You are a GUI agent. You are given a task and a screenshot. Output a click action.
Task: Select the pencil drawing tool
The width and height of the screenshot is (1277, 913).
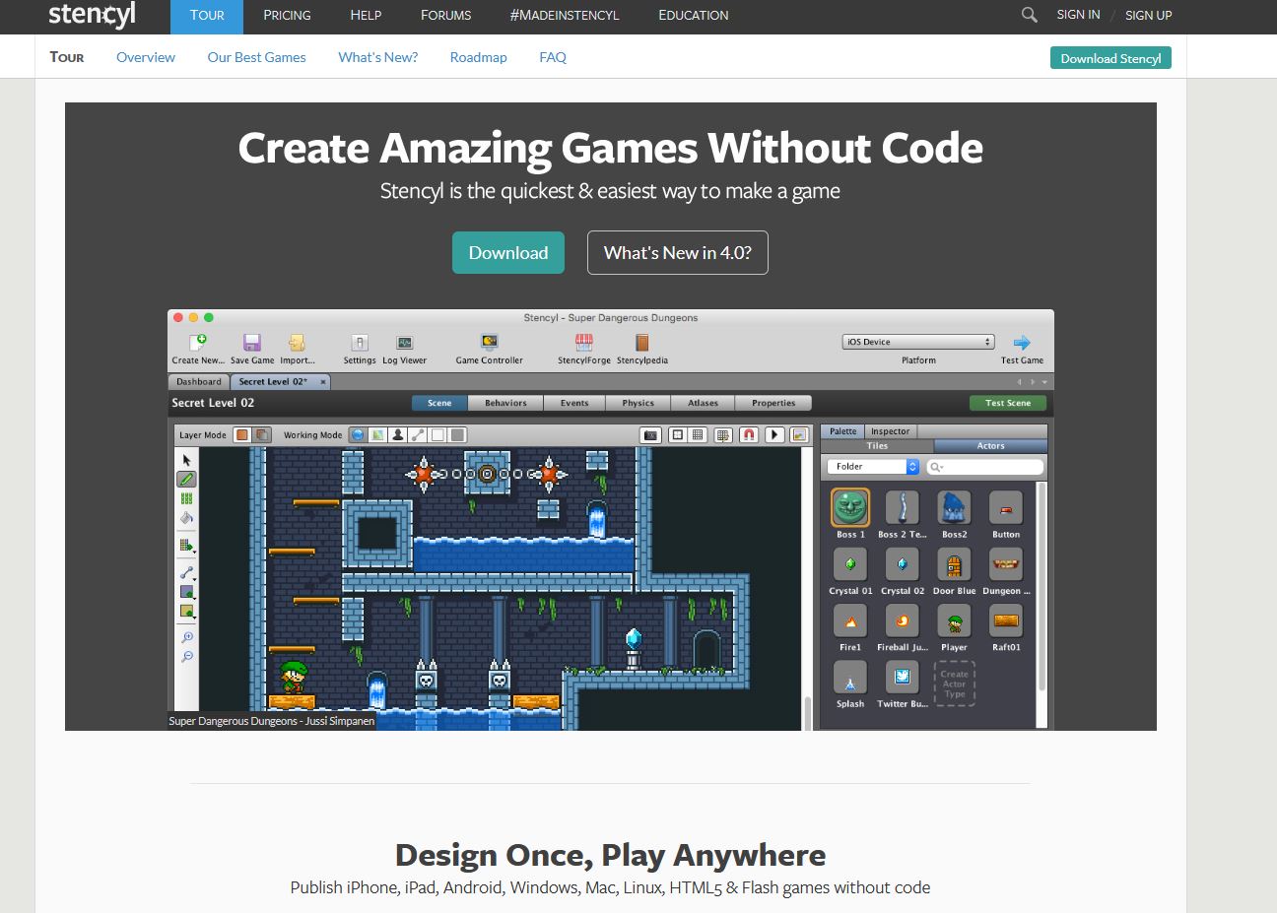pos(186,480)
